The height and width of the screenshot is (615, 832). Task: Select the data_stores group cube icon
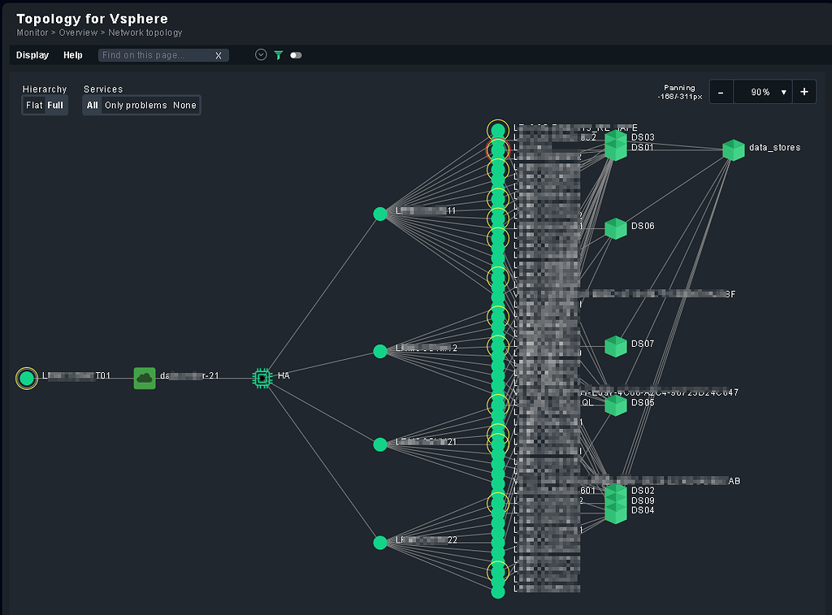click(733, 149)
